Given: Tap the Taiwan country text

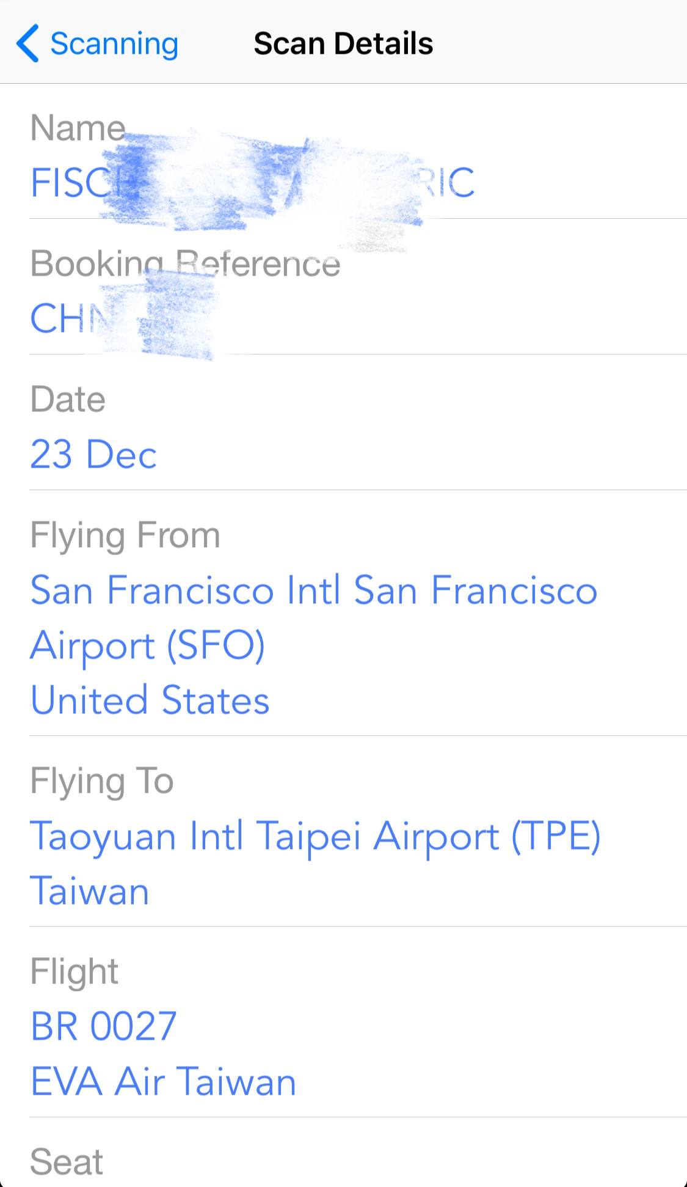Looking at the screenshot, I should [x=90, y=891].
